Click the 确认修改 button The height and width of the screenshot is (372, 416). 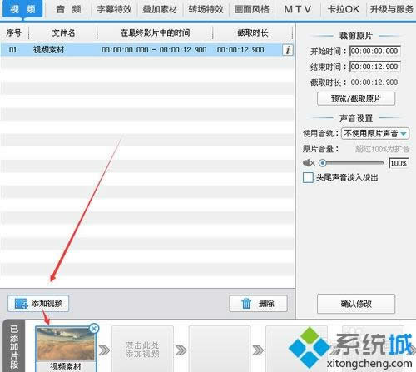tap(356, 304)
